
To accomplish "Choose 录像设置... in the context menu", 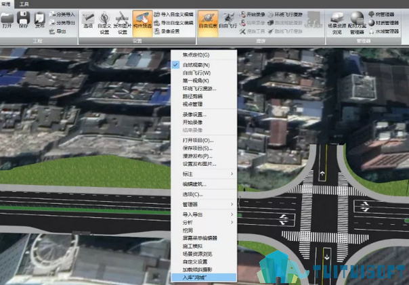I will (x=204, y=114).
